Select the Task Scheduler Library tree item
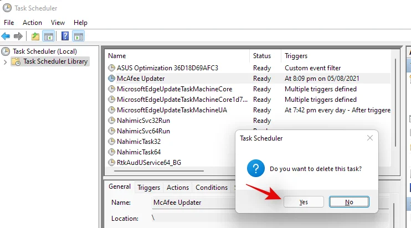 (x=55, y=61)
